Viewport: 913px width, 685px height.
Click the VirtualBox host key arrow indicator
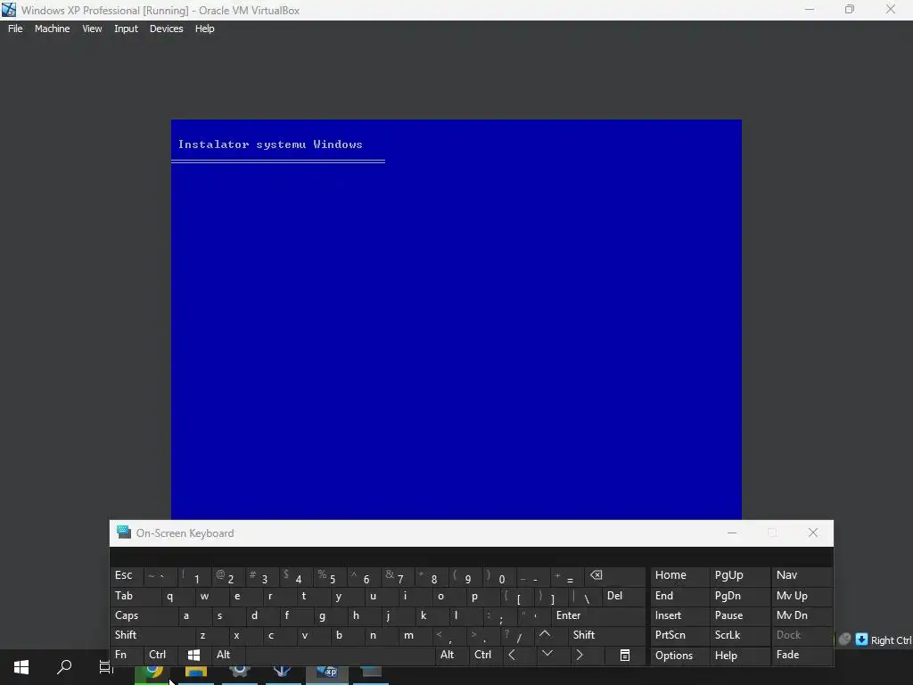(862, 640)
